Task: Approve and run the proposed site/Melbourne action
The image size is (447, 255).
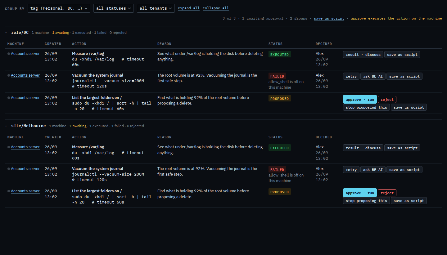Action: pyautogui.click(x=360, y=193)
